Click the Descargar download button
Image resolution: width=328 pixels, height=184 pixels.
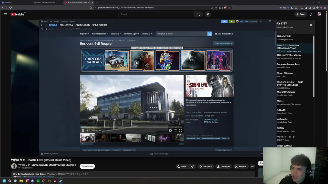point(223,166)
